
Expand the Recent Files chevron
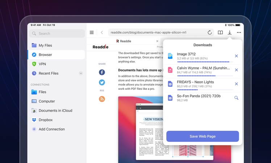point(81,74)
